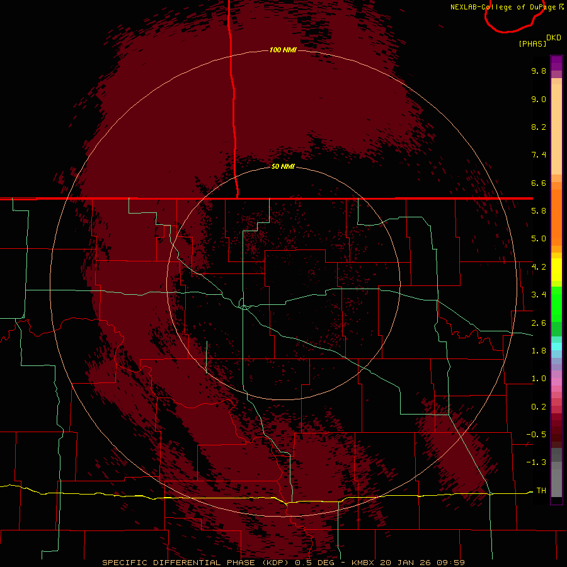Viewport: 567px width, 567px height.
Task: Click the peach segment of the color bar
Action: [x=556, y=127]
